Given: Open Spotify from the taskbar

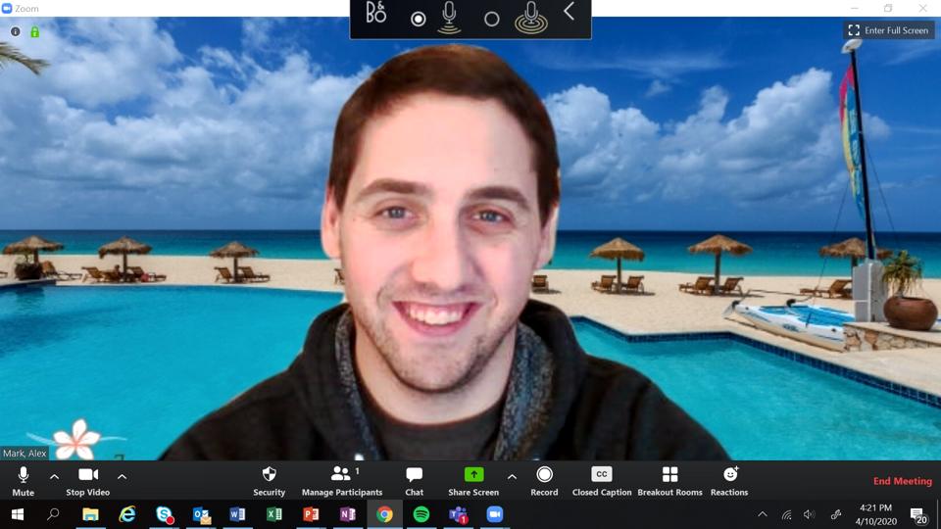Looking at the screenshot, I should (x=421, y=514).
